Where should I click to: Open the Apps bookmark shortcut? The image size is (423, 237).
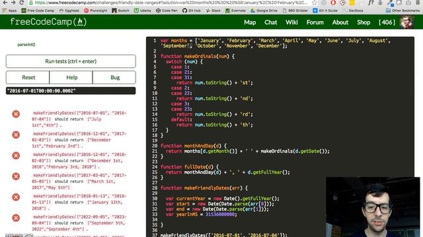9,11
